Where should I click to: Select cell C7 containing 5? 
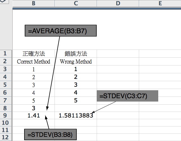pyautogui.click(x=76, y=100)
